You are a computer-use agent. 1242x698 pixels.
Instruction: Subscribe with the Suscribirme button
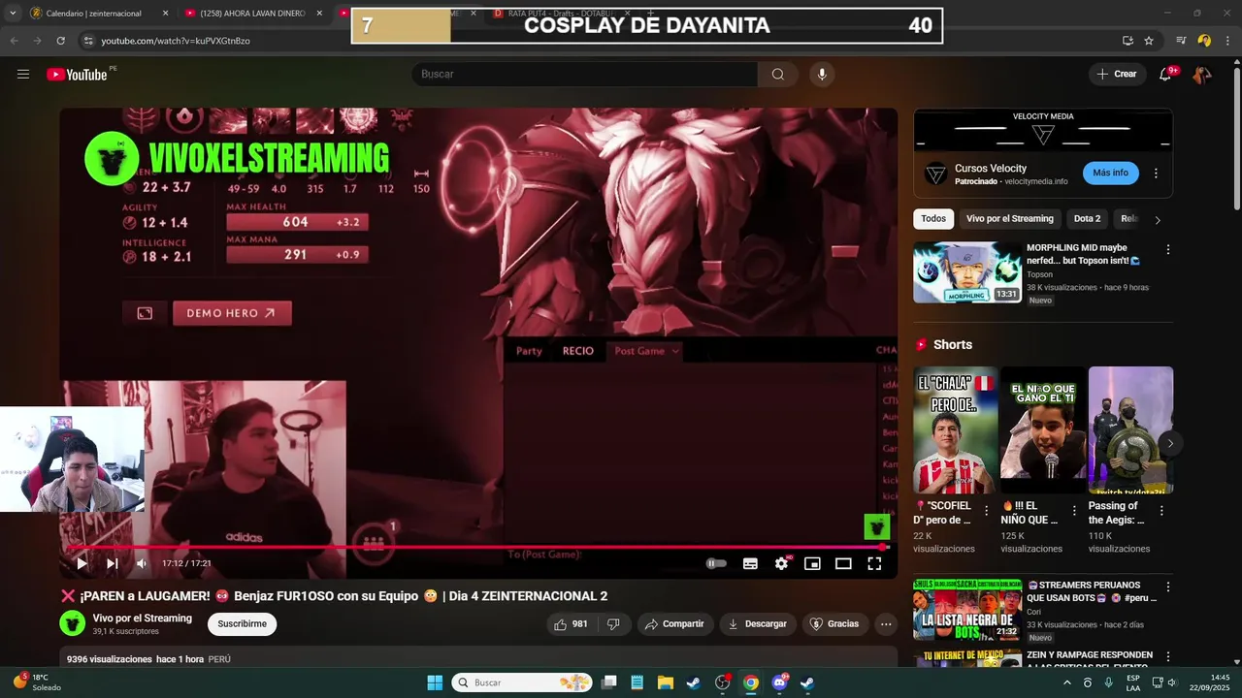242,624
